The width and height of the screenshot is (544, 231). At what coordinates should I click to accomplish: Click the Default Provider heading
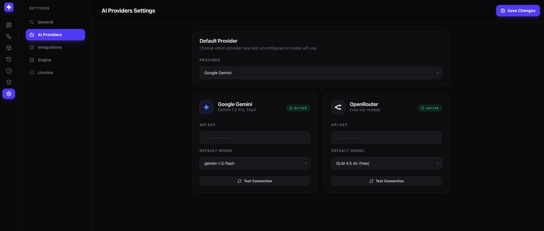coord(218,41)
